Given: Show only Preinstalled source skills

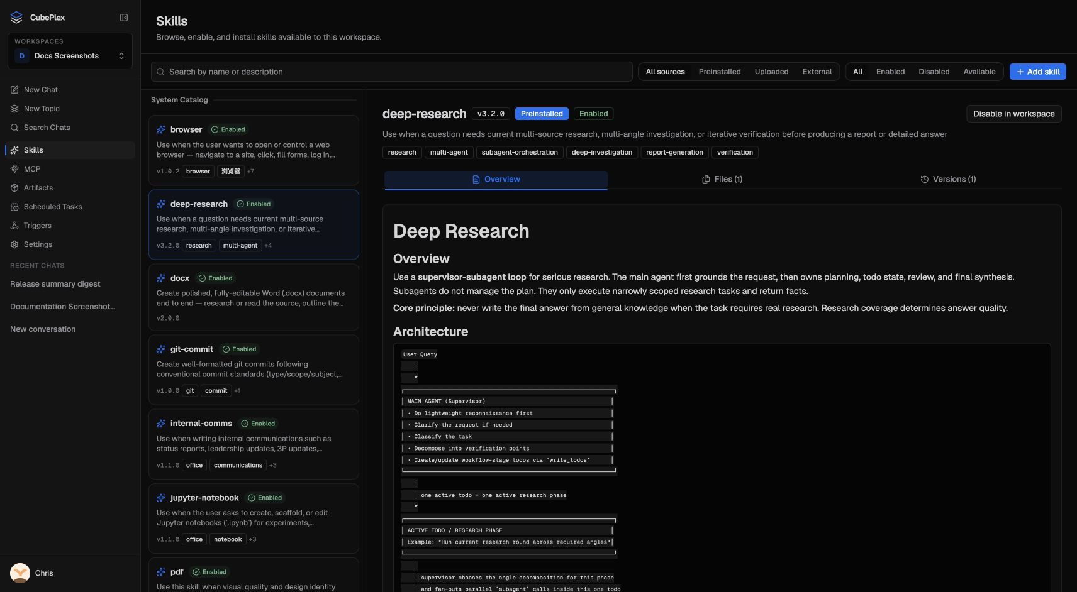Looking at the screenshot, I should point(720,72).
